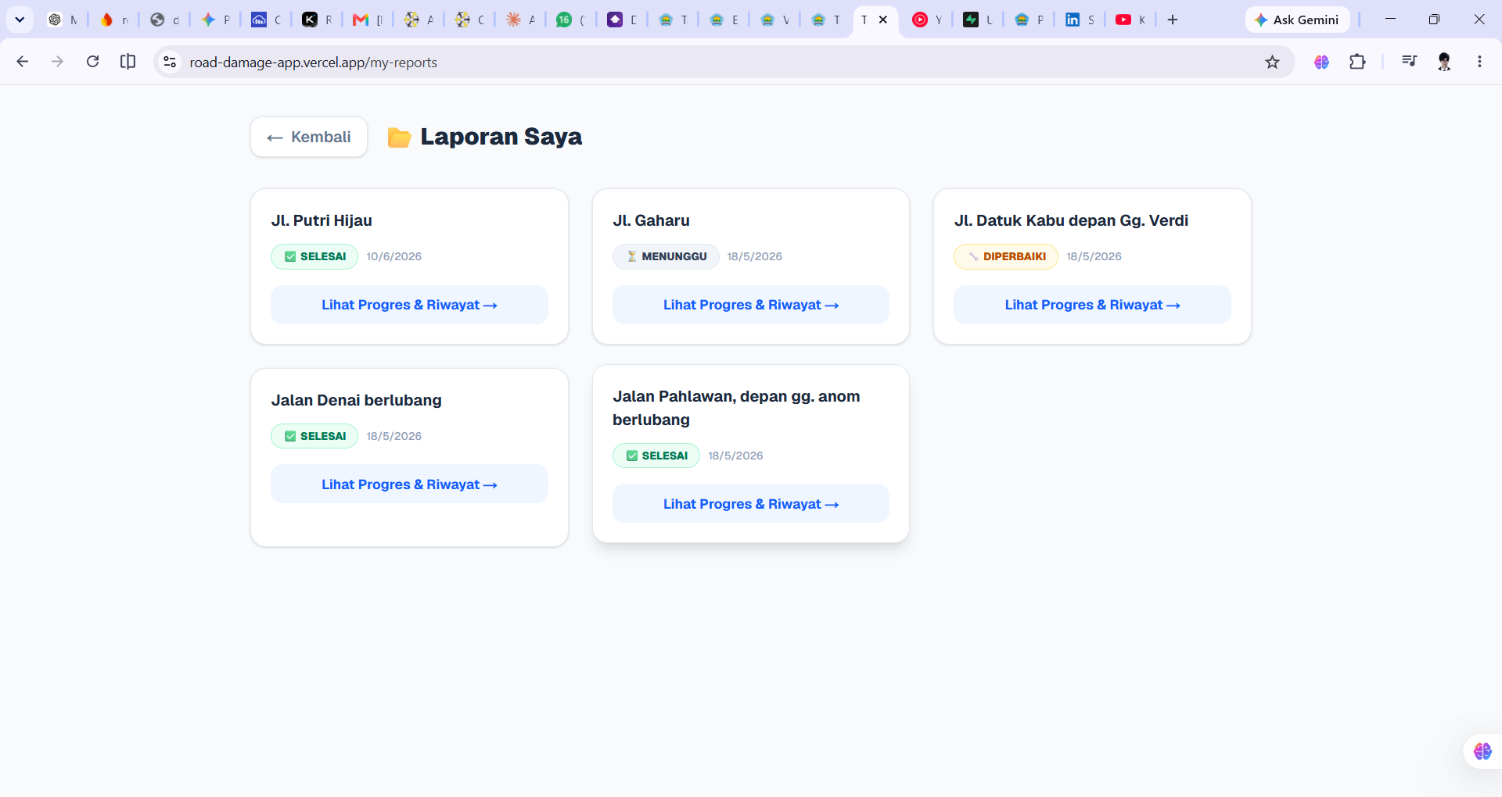View site information icon in address bar
The image size is (1502, 797).
[x=170, y=62]
